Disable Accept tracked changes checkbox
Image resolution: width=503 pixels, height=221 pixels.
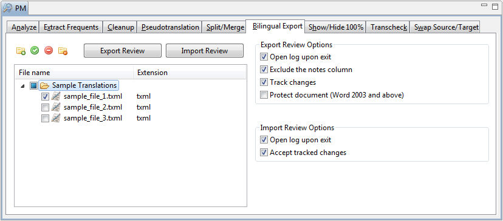(x=264, y=153)
